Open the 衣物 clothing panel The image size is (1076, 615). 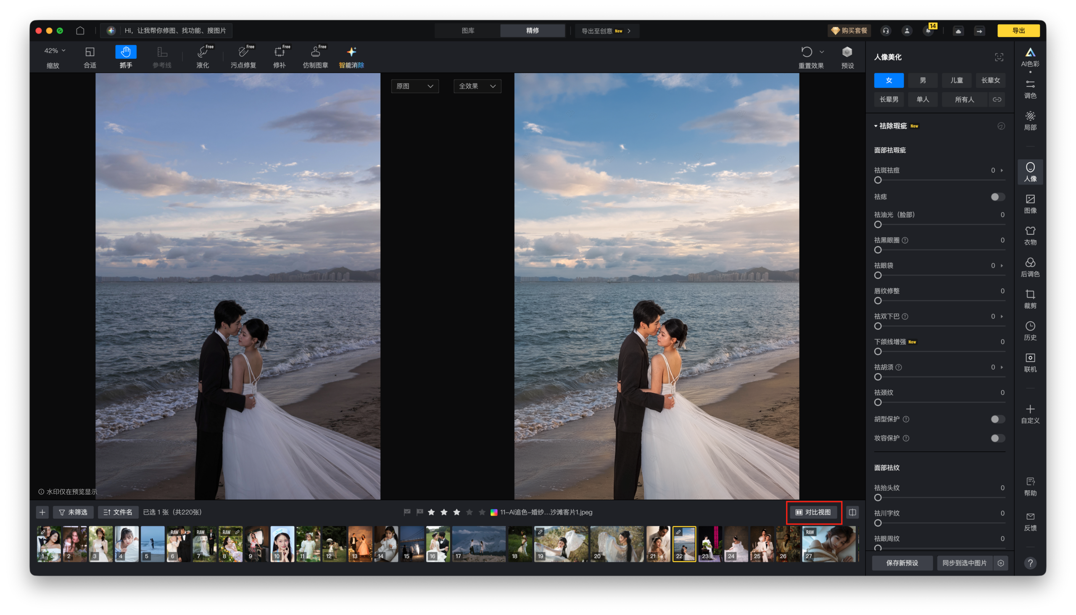point(1030,236)
